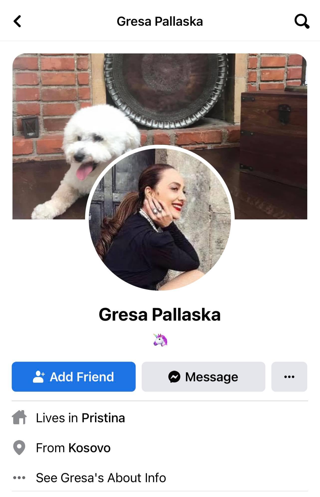Tap the house icon beside Lives in
Screen dimensions: 320x497
click(x=19, y=418)
